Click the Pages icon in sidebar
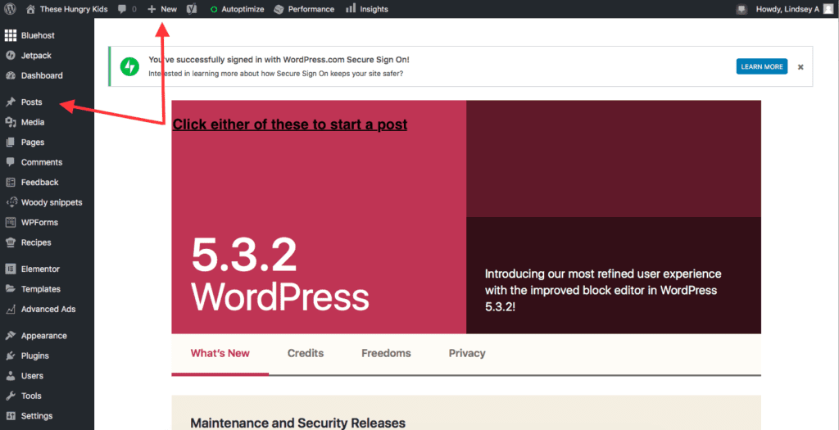839x430 pixels. (x=10, y=143)
